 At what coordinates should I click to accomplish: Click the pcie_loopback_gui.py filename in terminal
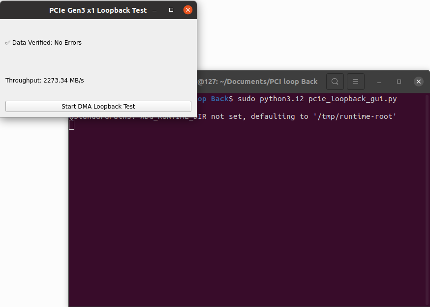(352, 99)
